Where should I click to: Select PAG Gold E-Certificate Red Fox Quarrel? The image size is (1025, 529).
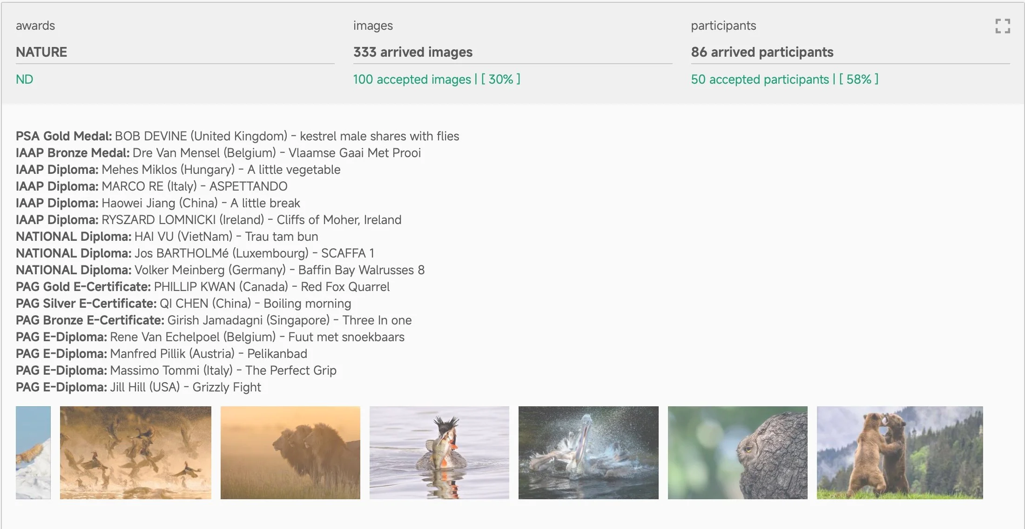click(202, 287)
